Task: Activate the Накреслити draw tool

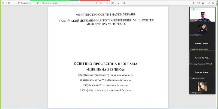Action: [x=24, y=3]
